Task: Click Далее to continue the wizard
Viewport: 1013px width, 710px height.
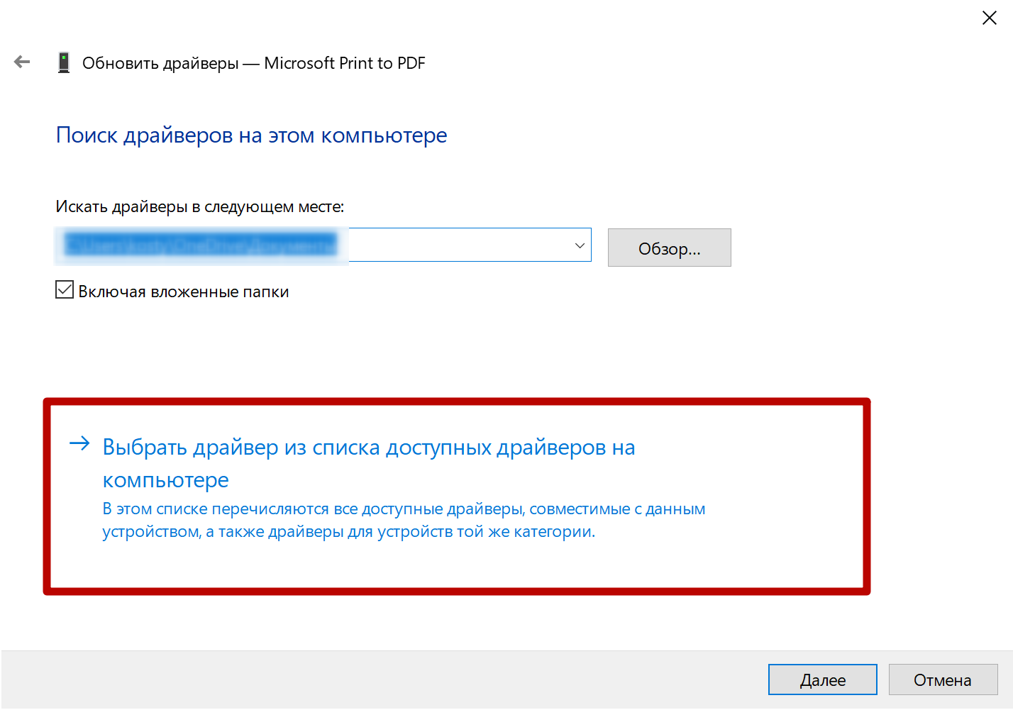Action: [x=822, y=679]
